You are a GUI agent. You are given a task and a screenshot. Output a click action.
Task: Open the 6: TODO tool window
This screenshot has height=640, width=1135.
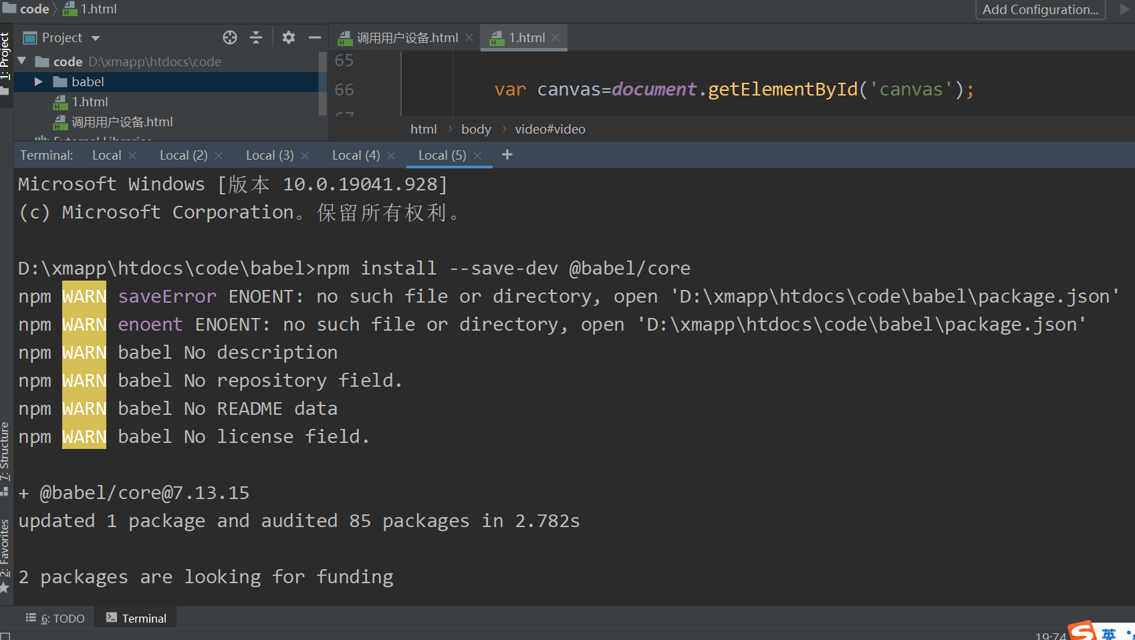[55, 618]
